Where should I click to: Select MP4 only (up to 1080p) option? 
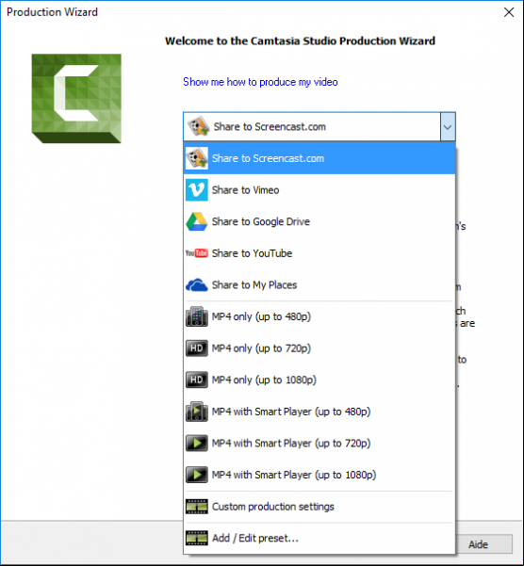(x=319, y=380)
